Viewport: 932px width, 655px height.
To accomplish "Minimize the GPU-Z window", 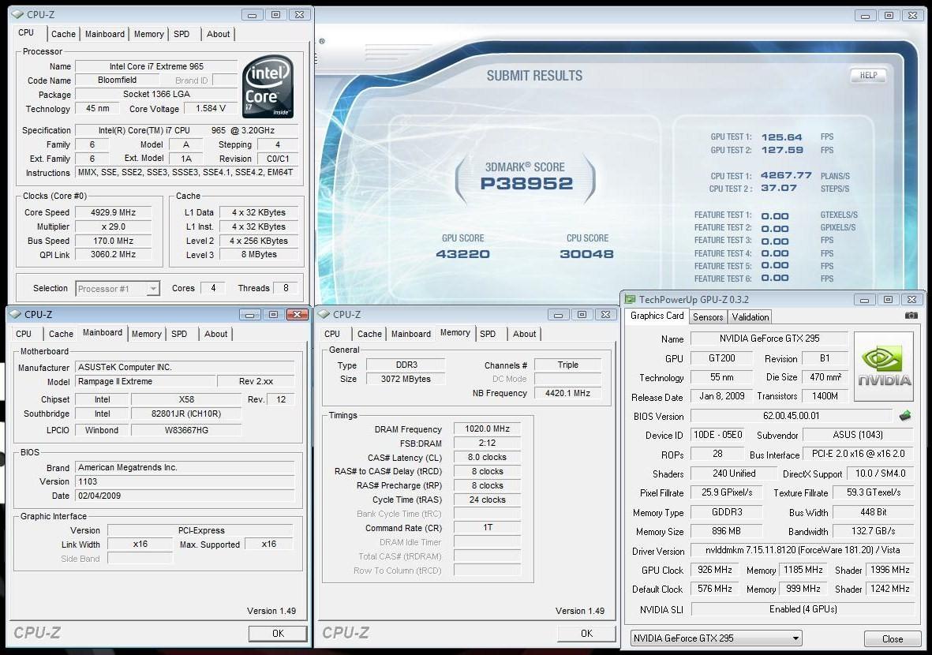I will pyautogui.click(x=864, y=299).
